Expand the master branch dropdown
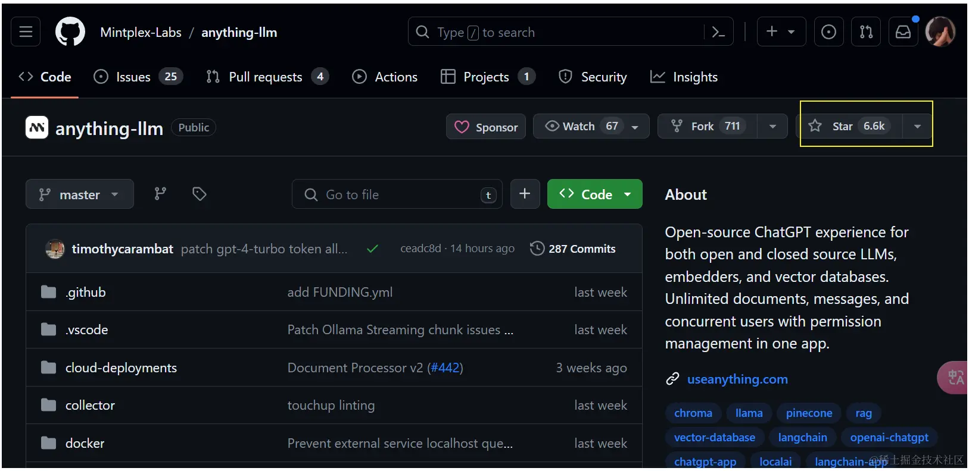This screenshot has width=969, height=471. pyautogui.click(x=79, y=194)
